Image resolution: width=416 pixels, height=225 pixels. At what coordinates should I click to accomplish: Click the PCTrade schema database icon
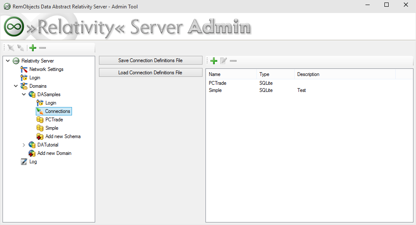[40, 120]
